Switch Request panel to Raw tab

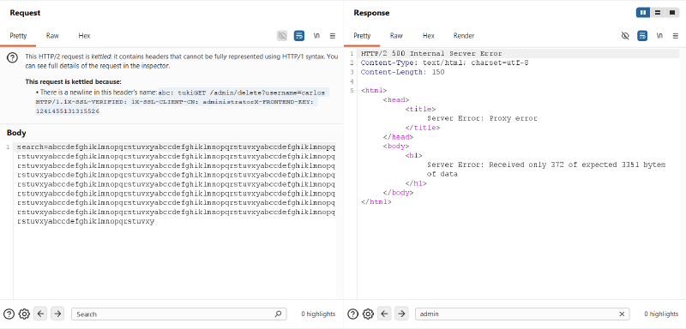[x=52, y=36]
